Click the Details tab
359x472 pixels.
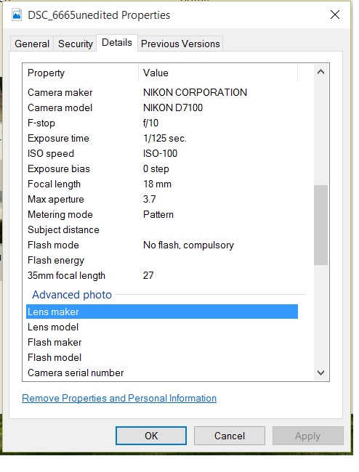click(117, 43)
